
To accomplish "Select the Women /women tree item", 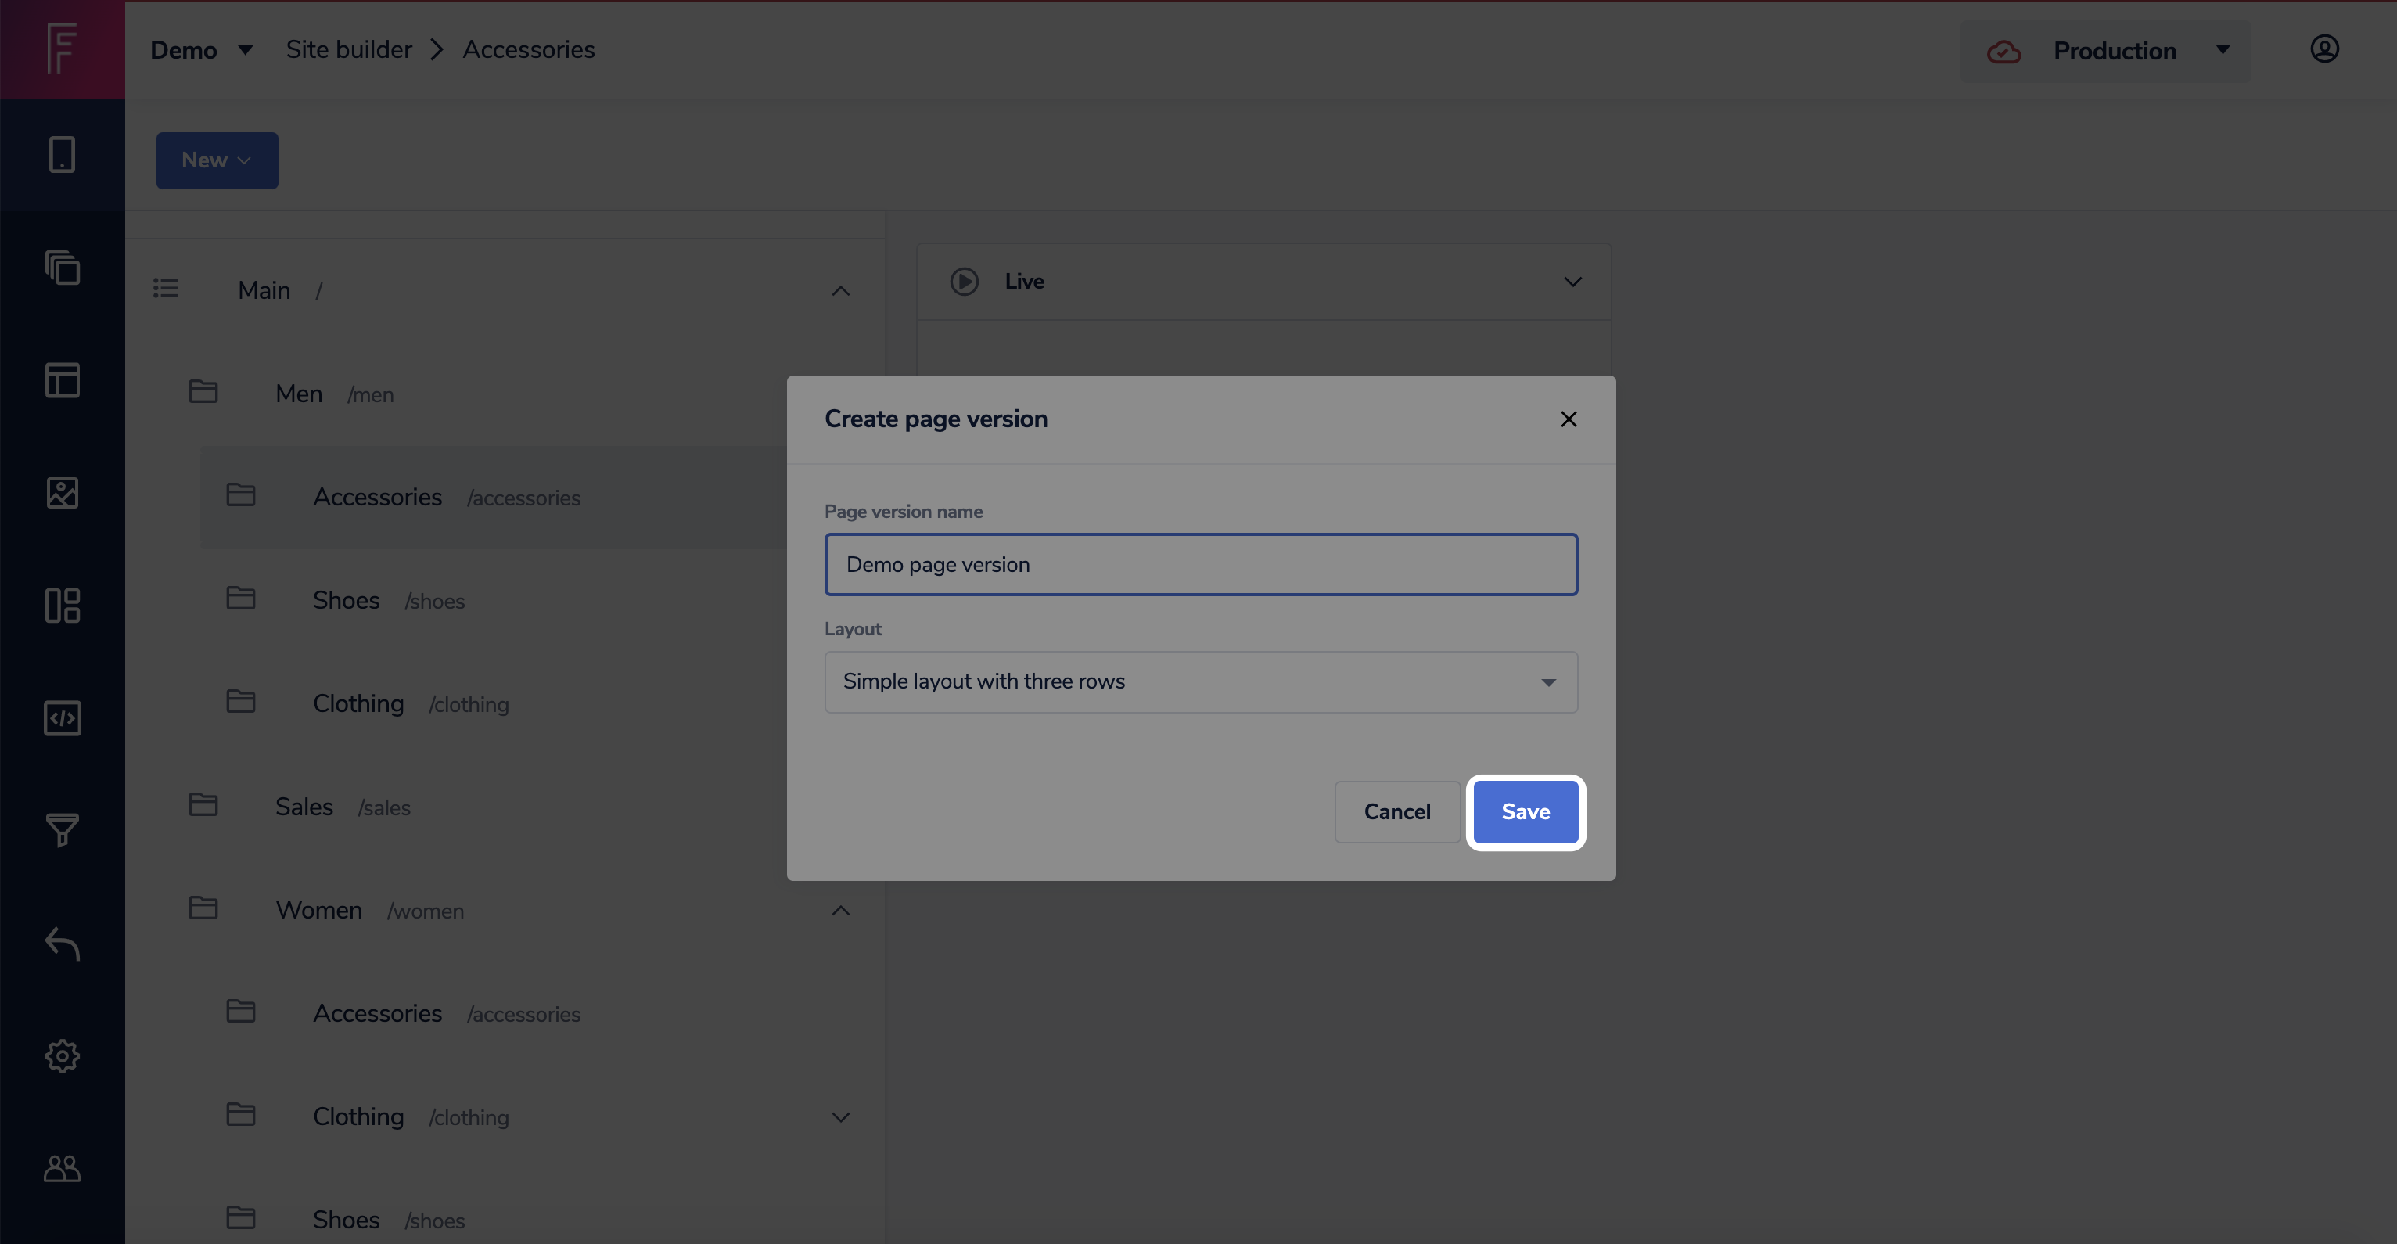I will click(369, 910).
